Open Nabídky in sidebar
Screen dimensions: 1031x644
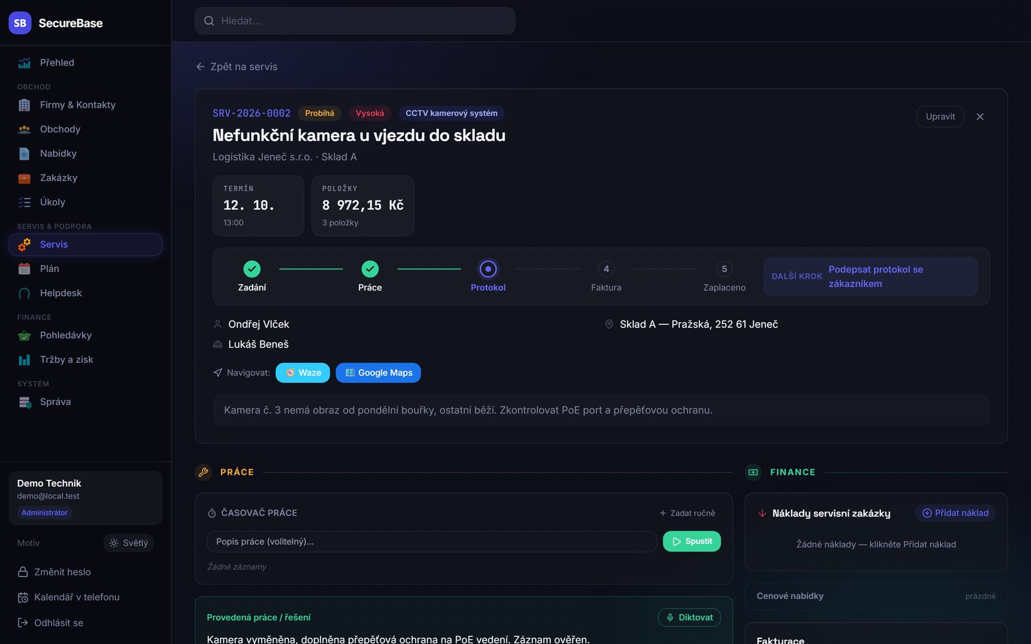click(85, 154)
